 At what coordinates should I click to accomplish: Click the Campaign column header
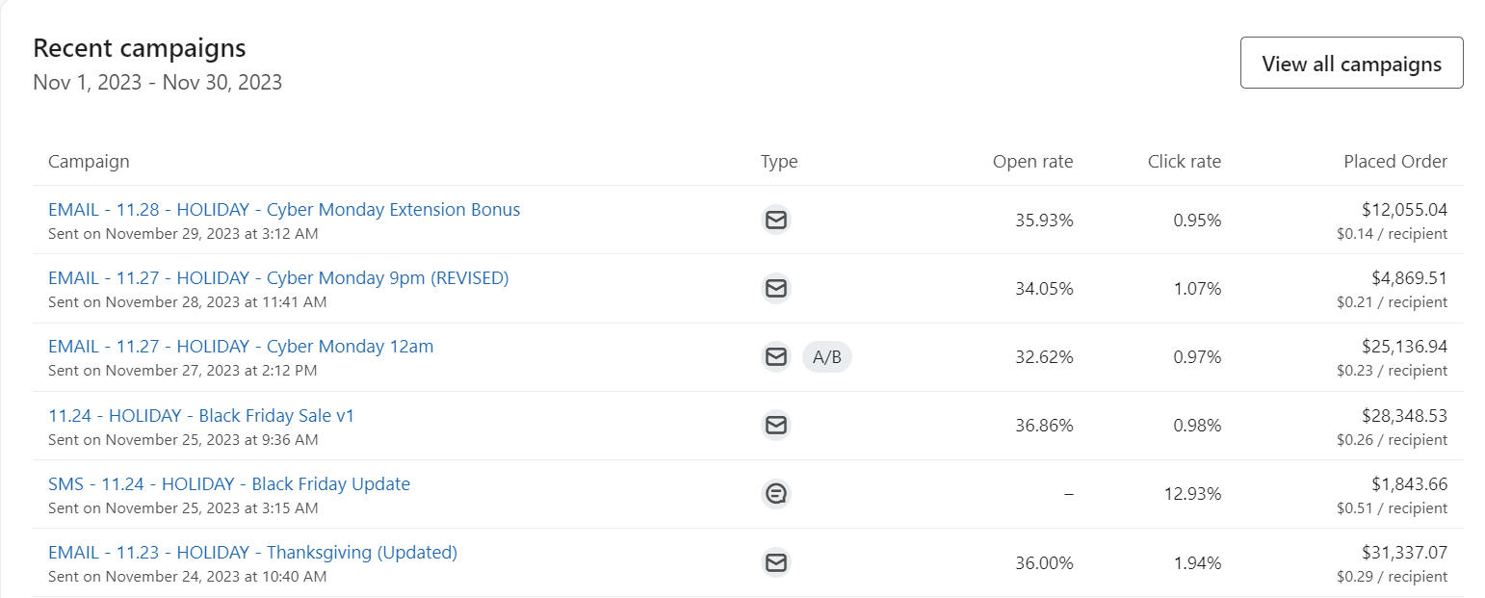(89, 162)
